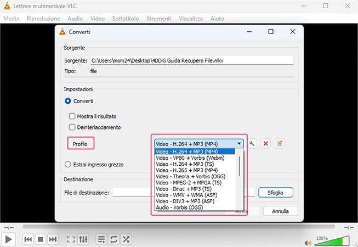Click elapsed time label at left

(x=9, y=228)
